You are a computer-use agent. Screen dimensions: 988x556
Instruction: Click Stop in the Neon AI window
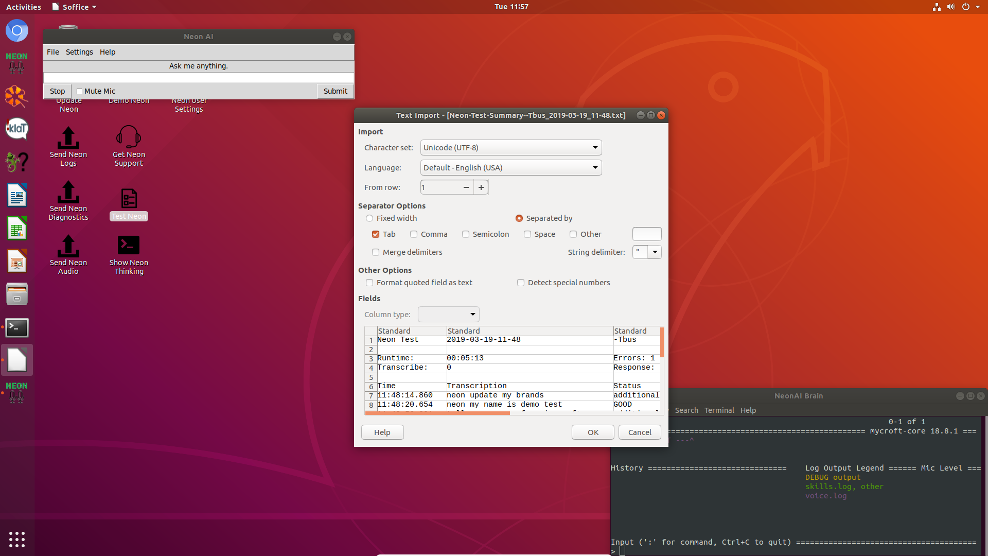pyautogui.click(x=57, y=91)
